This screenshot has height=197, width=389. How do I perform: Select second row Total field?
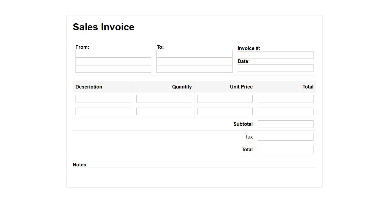(285, 112)
